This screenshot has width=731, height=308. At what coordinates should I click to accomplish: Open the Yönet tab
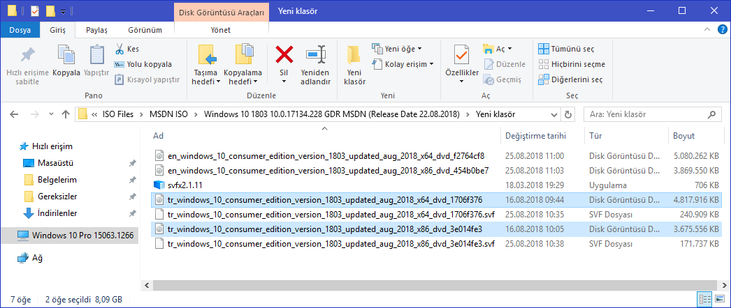tap(221, 30)
